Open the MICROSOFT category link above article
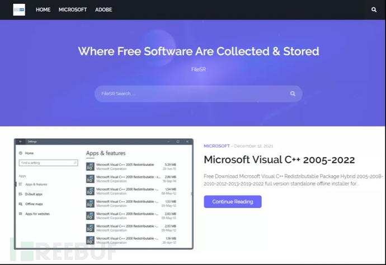Viewport: 386px width, 265px height. [x=216, y=146]
